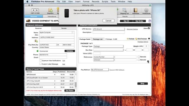Viewport: 189px width, 106px height.
Task: Click the Weight LBS field
Action: (146, 46)
